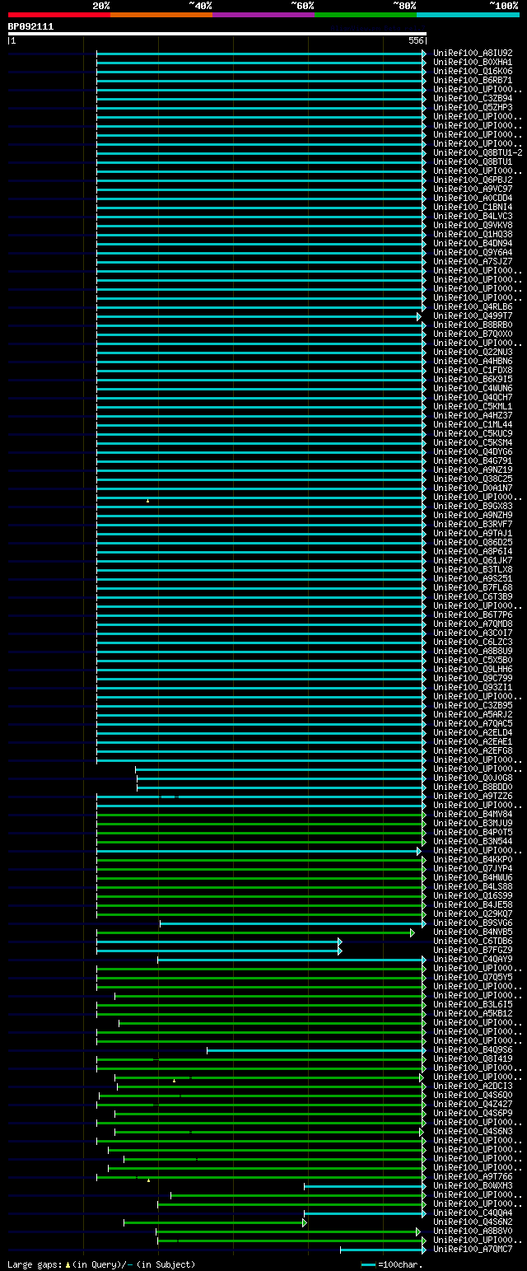Click the green arrowhead of UniRef100_B4NVB5 alignment
Image resolution: width=527 pixels, height=1271 pixels.
[x=413, y=932]
